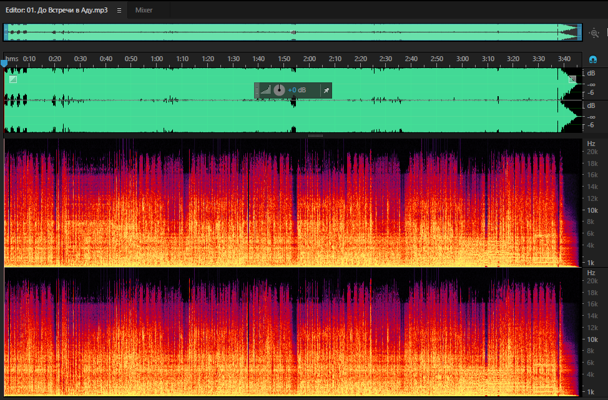Click the right handle of the overview navigator
This screenshot has width=608, height=400.
580,32
